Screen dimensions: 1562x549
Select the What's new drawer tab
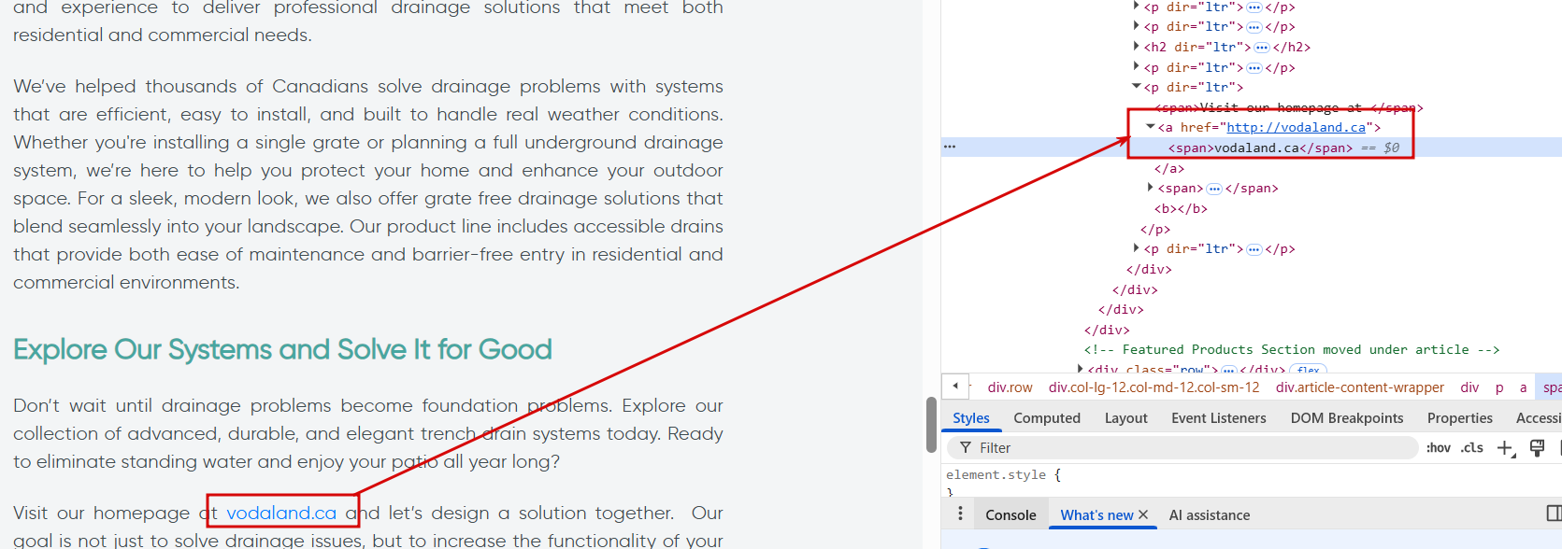[x=1096, y=515]
